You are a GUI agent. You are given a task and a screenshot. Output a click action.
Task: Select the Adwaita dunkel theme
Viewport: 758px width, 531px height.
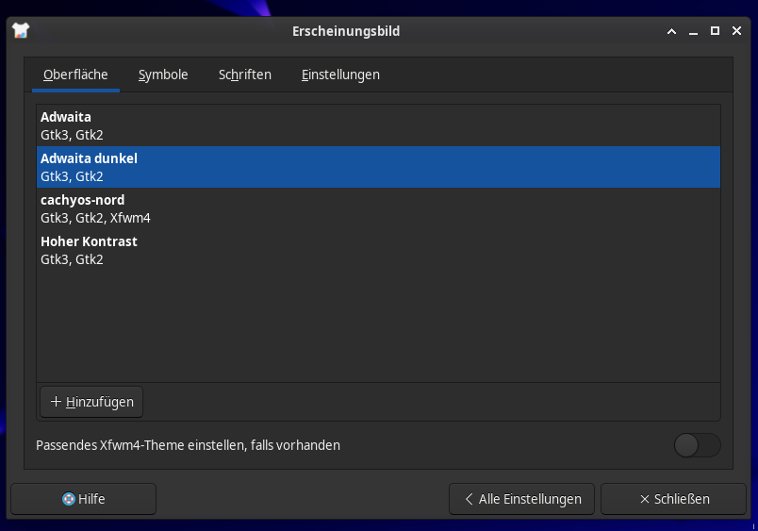[x=378, y=167]
